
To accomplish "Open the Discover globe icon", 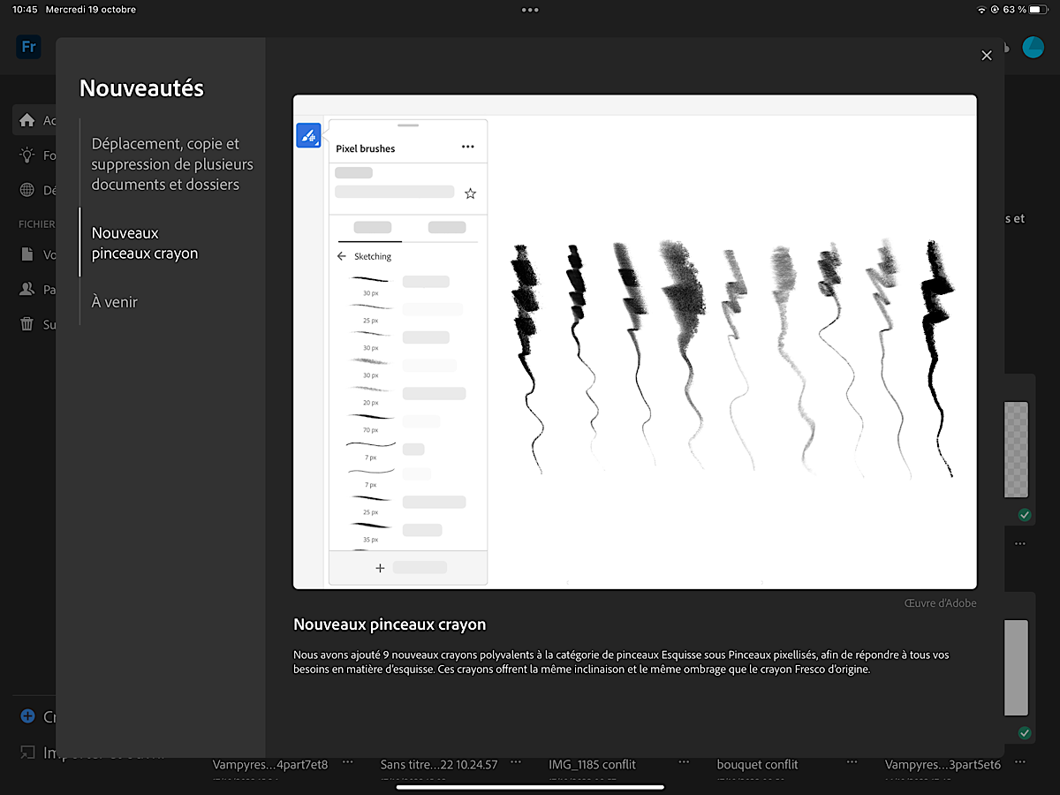I will point(27,190).
